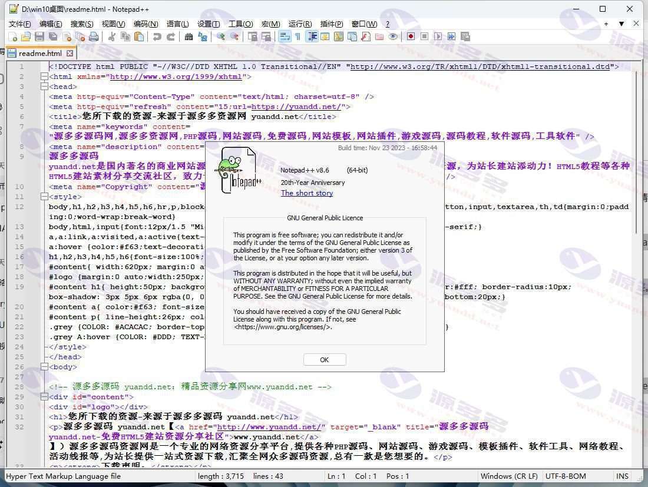The width and height of the screenshot is (648, 487).
Task: Open the ? help menu
Action: click(387, 24)
